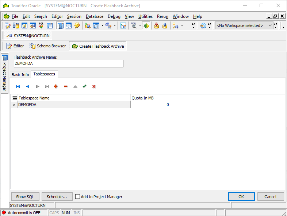Select the Tablespaces tab
Image resolution: width=287 pixels, height=216 pixels.
(x=44, y=74)
